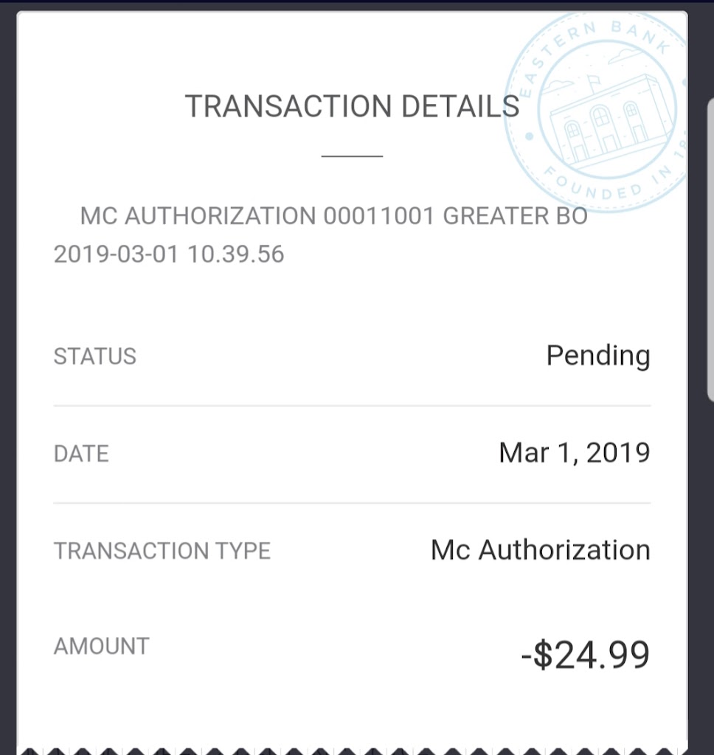This screenshot has width=714, height=755.
Task: Click the zigzag torn edge of receipt
Action: tap(352, 749)
